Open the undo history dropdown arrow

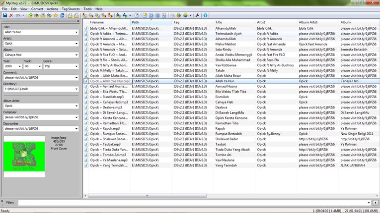23,15
